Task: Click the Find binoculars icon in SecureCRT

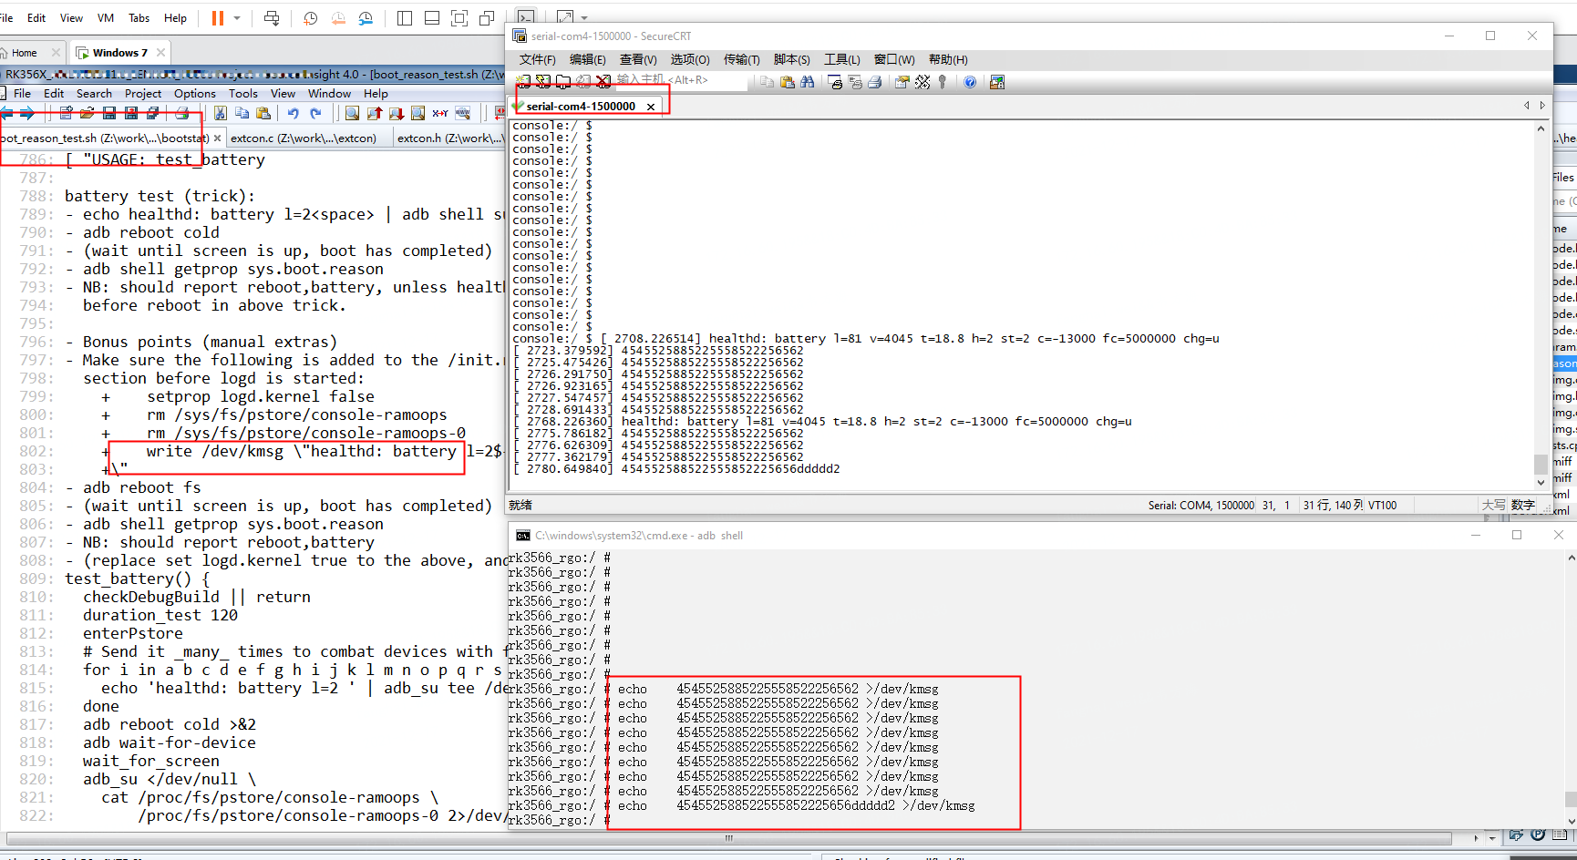Action: click(x=807, y=81)
